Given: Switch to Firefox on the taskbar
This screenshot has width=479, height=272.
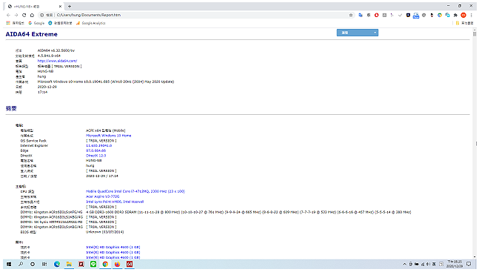Looking at the screenshot, I should point(117,264).
